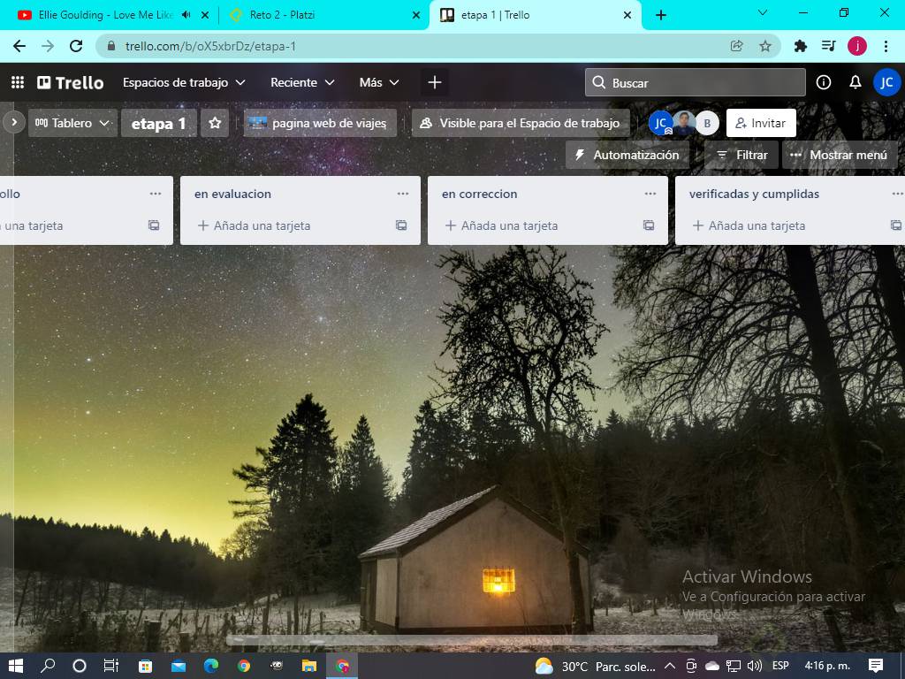
Task: Create card from template in en correccion
Action: [649, 225]
